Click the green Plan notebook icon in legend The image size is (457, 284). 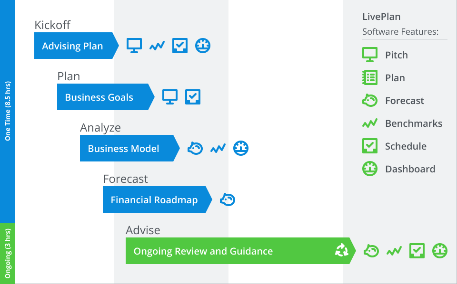pos(370,78)
